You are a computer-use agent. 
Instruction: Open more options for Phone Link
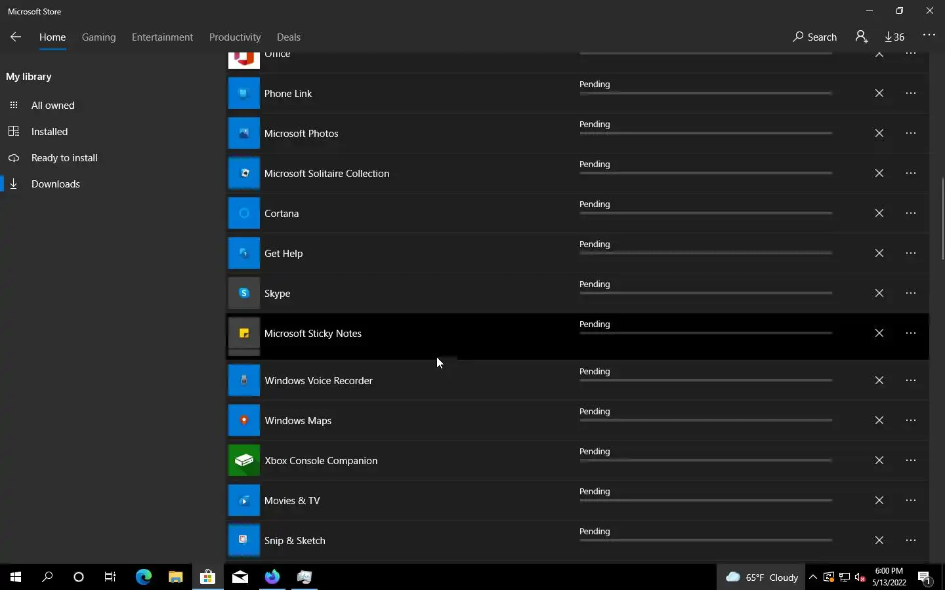911,93
